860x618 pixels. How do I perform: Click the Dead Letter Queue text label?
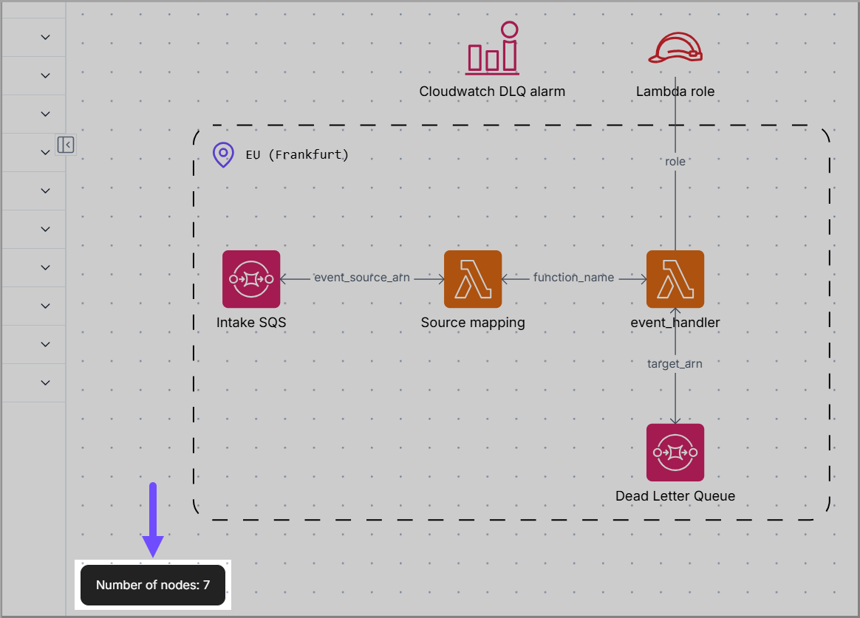[675, 495]
